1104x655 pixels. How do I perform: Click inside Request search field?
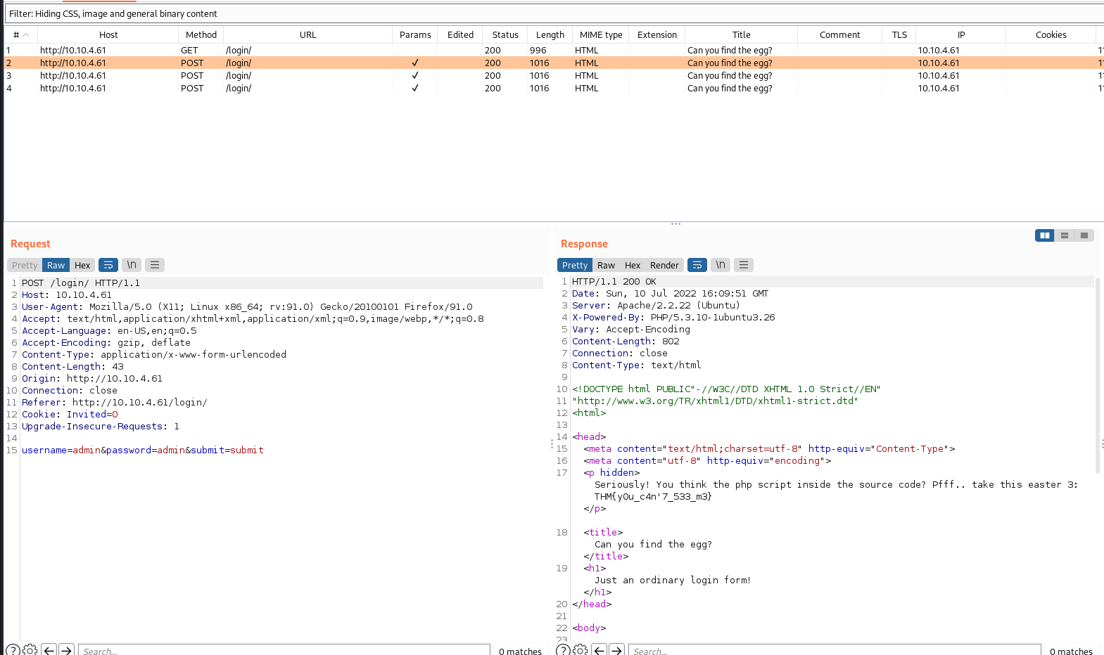284,651
